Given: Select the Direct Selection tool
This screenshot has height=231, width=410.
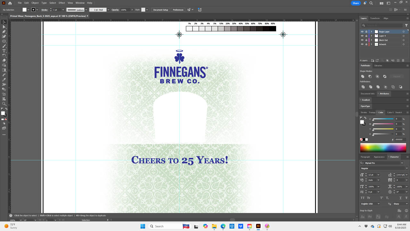Looking at the screenshot, I should click(x=4, y=27).
